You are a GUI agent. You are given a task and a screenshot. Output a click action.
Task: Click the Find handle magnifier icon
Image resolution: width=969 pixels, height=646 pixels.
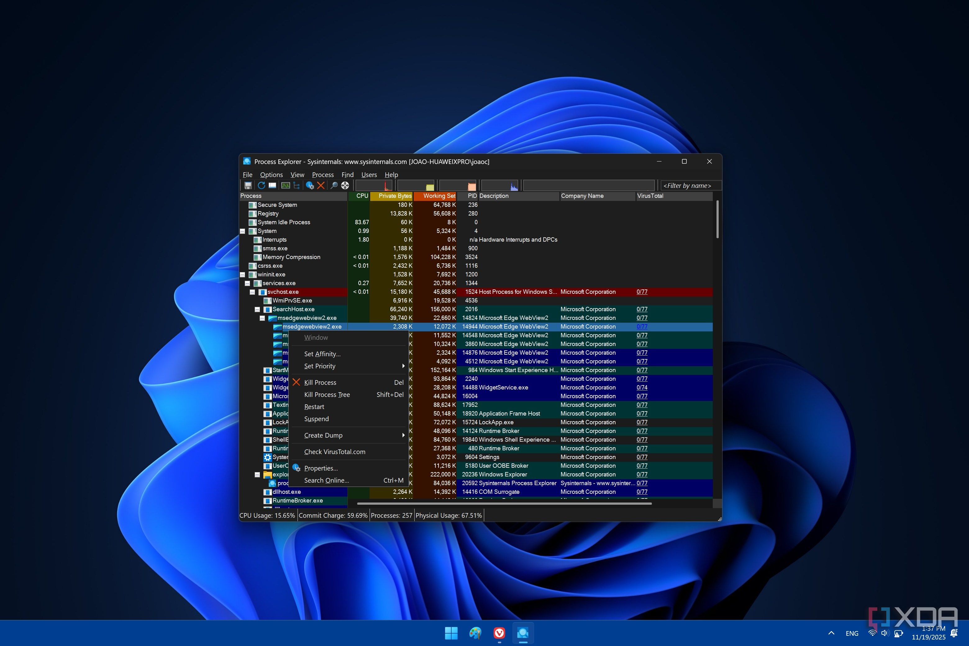point(334,185)
